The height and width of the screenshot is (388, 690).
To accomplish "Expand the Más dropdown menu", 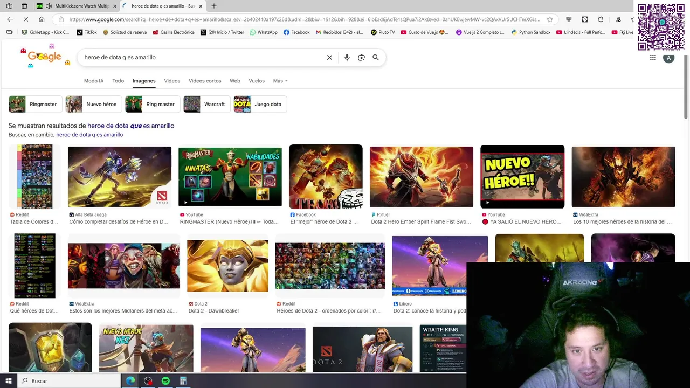I will [x=280, y=81].
